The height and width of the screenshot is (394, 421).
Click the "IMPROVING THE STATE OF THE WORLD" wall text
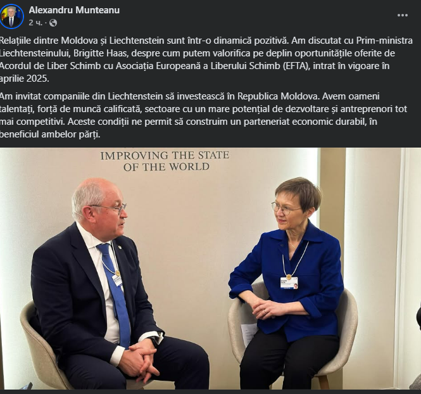165,161
